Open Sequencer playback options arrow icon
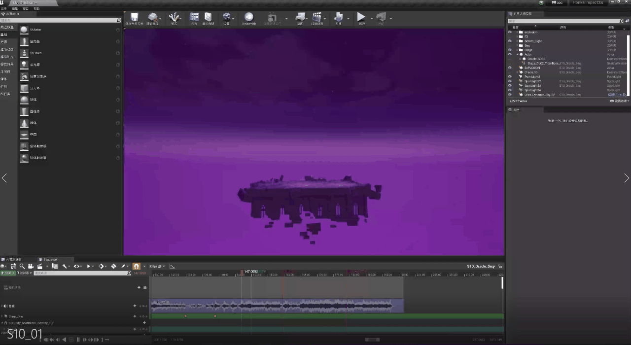Image resolution: width=631 pixels, height=345 pixels. point(89,266)
